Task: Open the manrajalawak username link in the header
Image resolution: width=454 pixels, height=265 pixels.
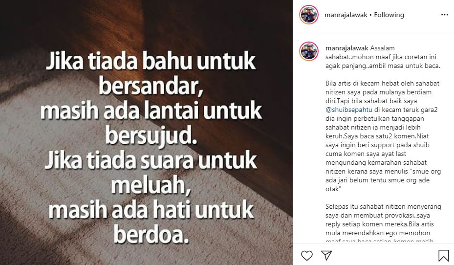Action: (x=346, y=15)
